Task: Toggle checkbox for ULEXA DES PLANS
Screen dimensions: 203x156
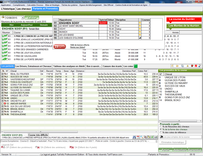Action: point(3,93)
